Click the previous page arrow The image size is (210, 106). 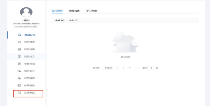pos(123,68)
